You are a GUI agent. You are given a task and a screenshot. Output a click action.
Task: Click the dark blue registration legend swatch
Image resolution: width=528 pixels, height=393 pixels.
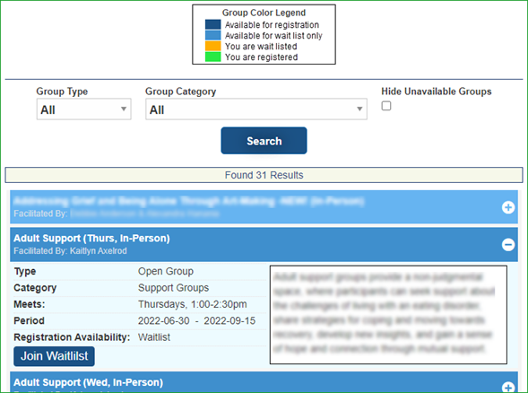tap(212, 24)
